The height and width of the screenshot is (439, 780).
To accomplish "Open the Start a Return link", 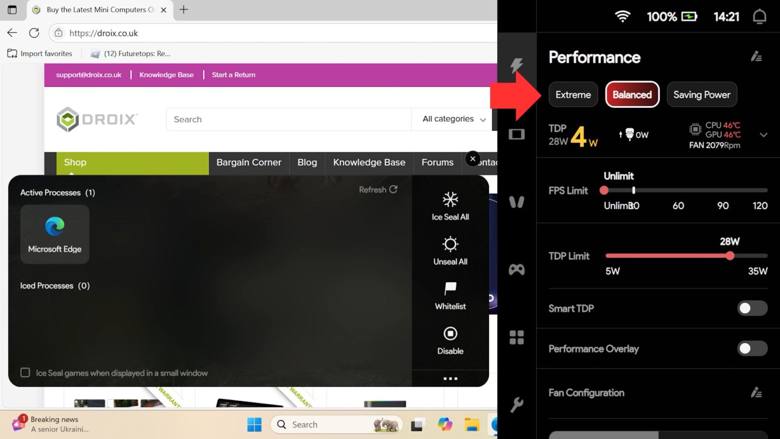I will 233,75.
